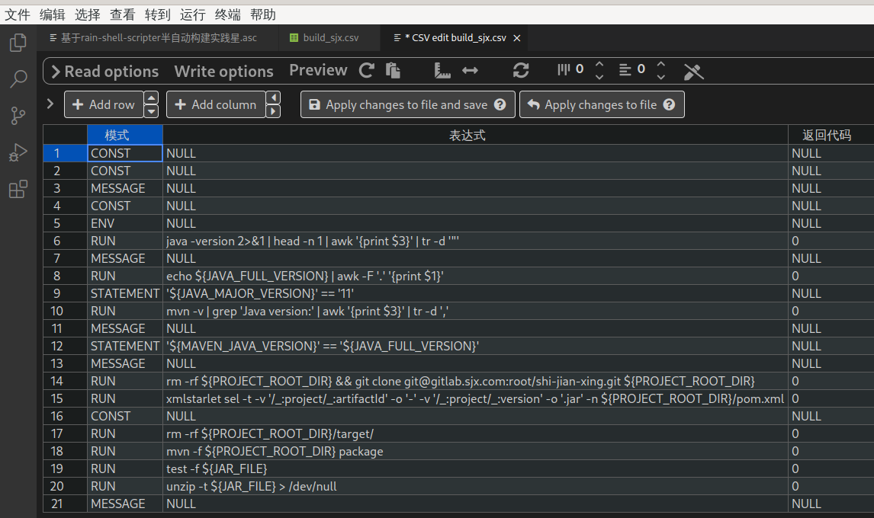Open the Explorer view in activity bar
This screenshot has height=518, width=874.
click(18, 43)
